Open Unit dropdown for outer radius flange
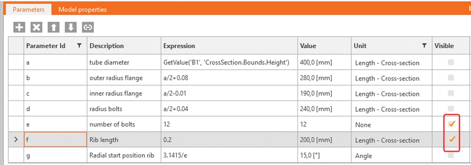 coord(391,78)
